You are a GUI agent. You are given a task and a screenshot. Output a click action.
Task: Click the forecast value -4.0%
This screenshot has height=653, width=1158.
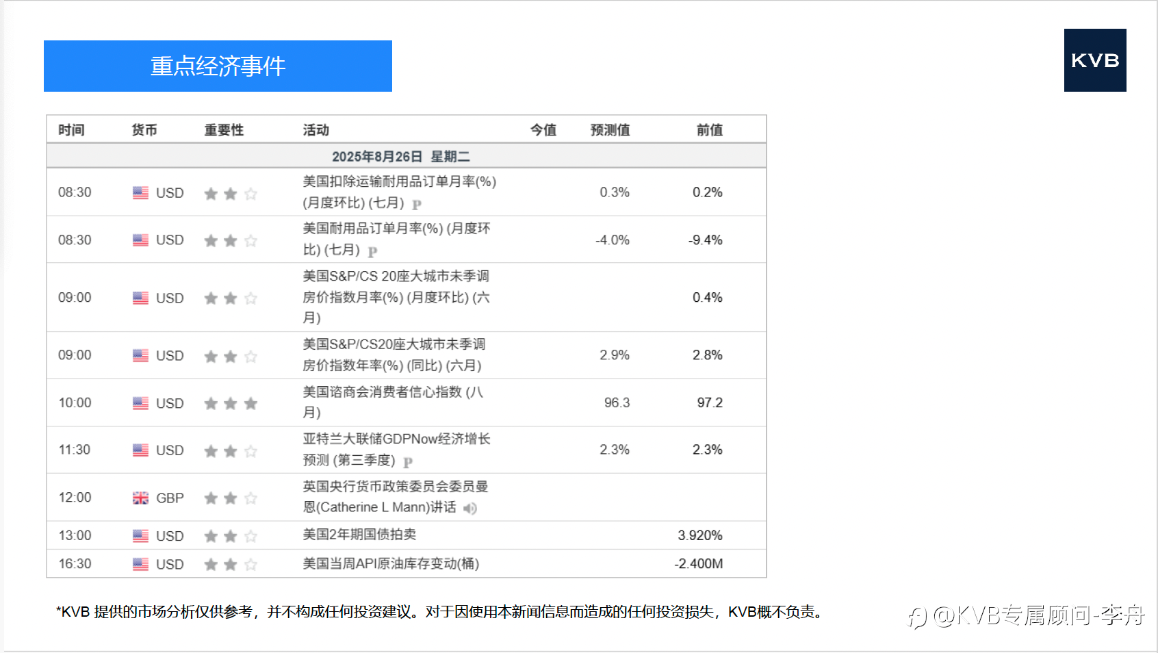[613, 240]
